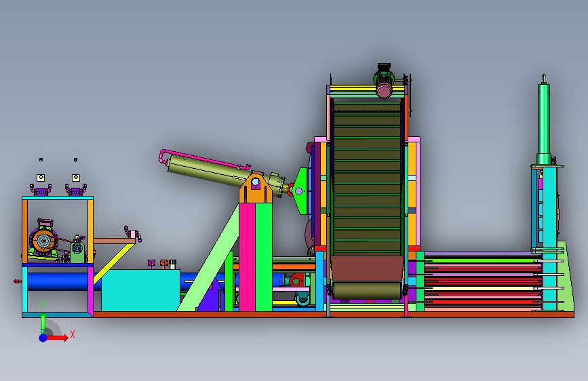Select the light green end support at far right
Viewport: 588px width, 381px height.
click(x=566, y=276)
